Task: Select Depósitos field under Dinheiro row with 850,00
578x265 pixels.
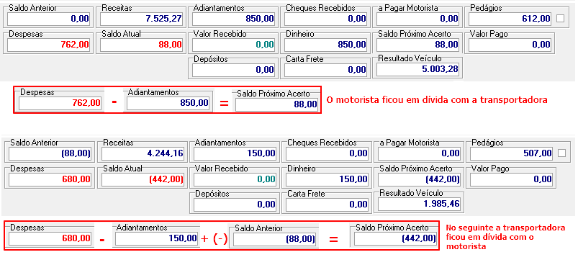Action: pos(234,69)
